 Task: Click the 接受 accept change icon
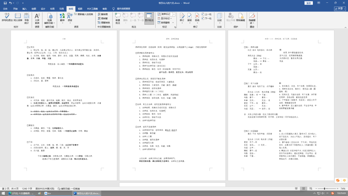click(190, 16)
